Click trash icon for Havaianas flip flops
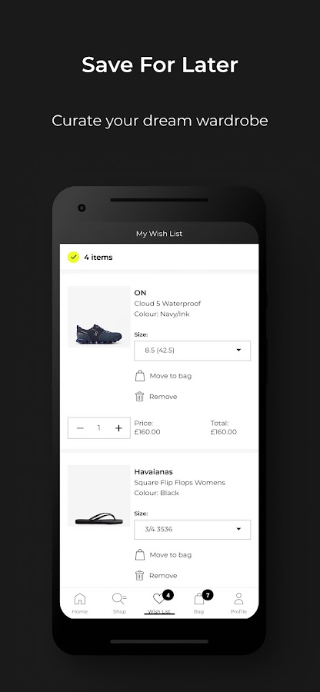 tap(140, 575)
